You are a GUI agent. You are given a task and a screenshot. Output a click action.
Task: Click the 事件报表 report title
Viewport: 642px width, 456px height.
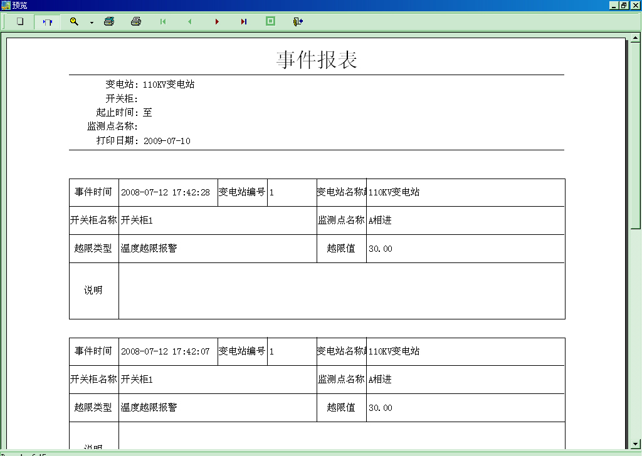click(x=317, y=60)
